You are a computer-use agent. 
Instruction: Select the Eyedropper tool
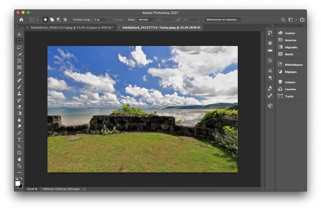[x=19, y=74]
